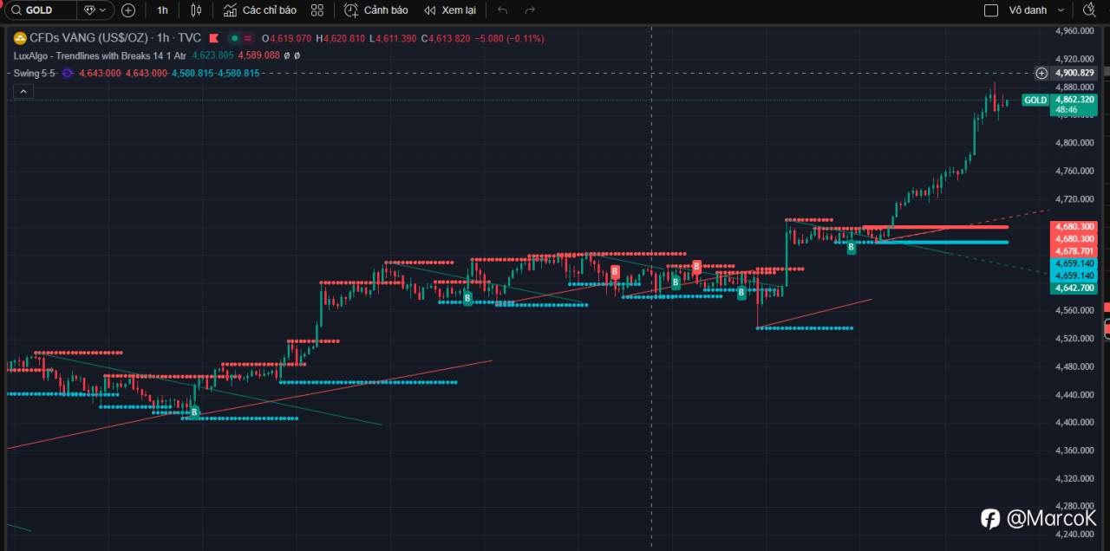The image size is (1110, 551).
Task: Open the multi-chart layout grid icon
Action: click(x=317, y=10)
